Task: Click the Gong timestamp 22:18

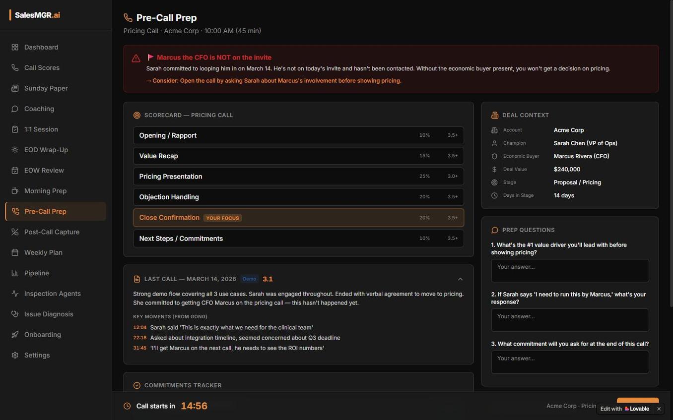Action: pos(139,338)
